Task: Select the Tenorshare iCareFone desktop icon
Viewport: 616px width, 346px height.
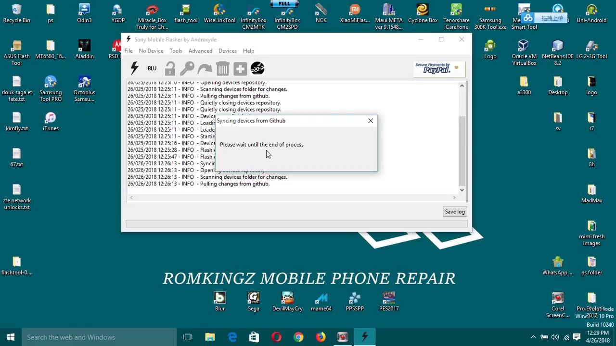Action: click(x=456, y=17)
